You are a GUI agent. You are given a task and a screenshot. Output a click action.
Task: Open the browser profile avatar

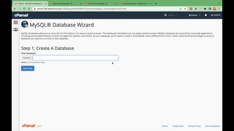click(x=215, y=9)
